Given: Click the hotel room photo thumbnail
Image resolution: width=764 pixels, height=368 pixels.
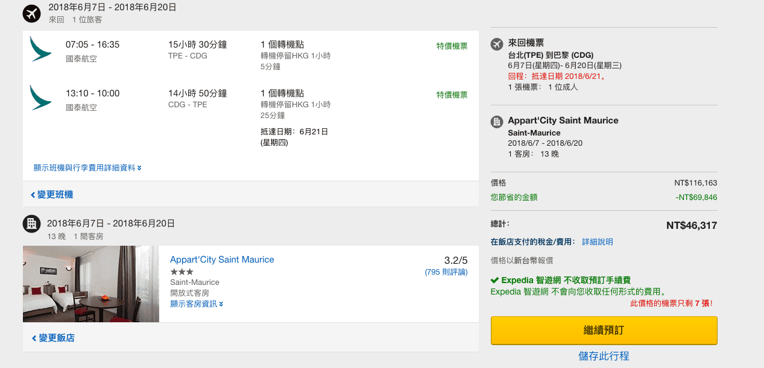Looking at the screenshot, I should (91, 284).
